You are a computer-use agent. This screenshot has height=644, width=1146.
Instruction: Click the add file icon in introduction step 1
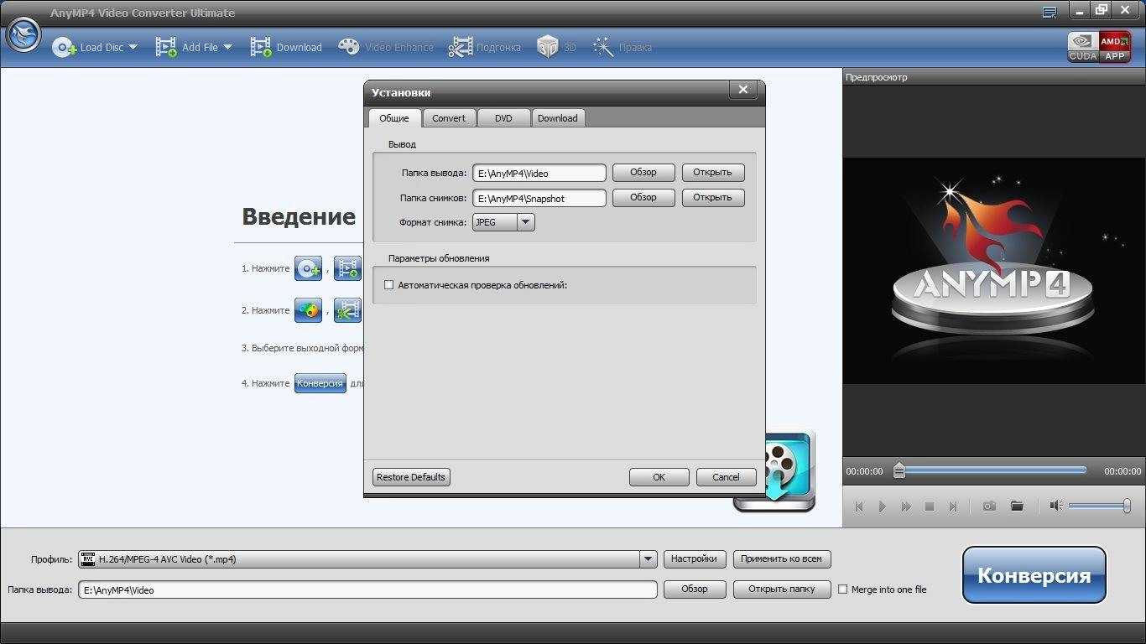coord(347,268)
